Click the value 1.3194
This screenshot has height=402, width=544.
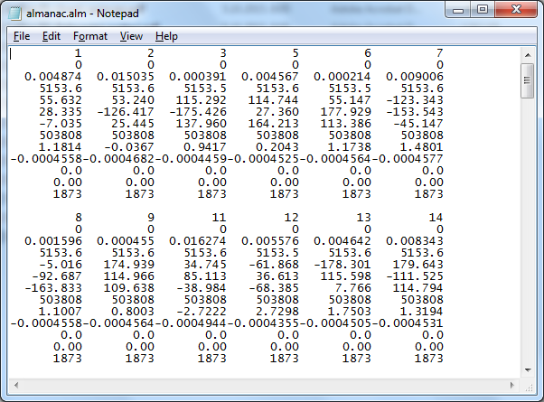422,312
